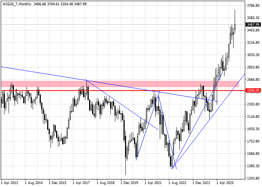Click the 3487.99 current price tag
Image resolution: width=262 pixels, height=187 pixels.
[x=253, y=24]
